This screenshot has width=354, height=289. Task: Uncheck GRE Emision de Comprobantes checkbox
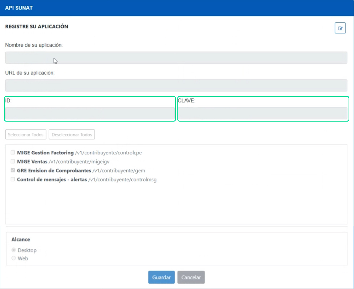pos(13,170)
